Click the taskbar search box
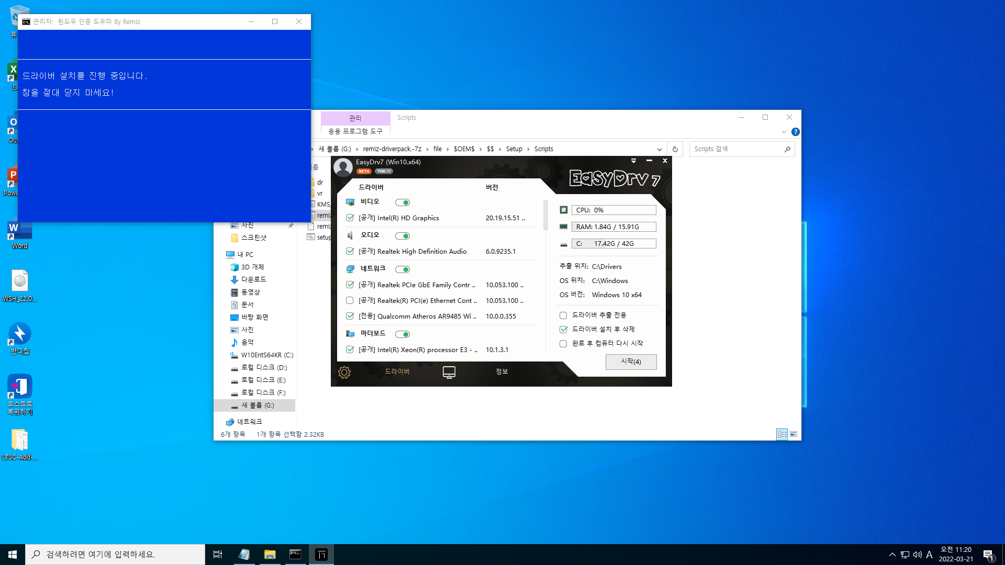 [115, 555]
